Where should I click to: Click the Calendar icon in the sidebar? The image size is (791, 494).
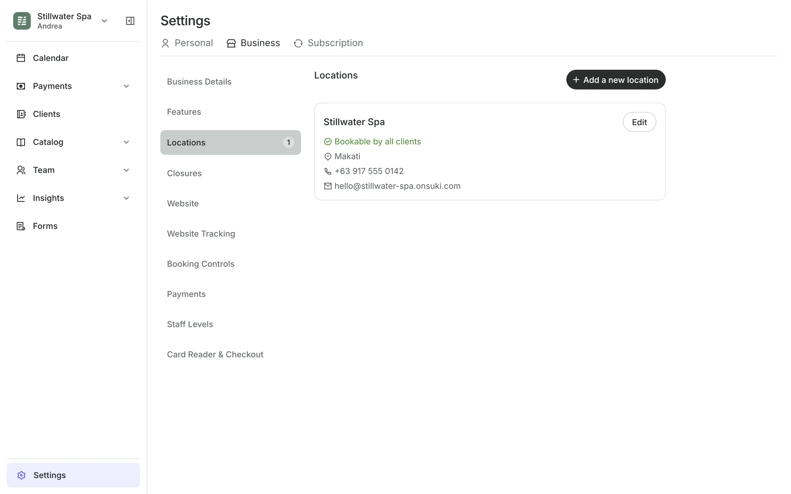tap(21, 58)
